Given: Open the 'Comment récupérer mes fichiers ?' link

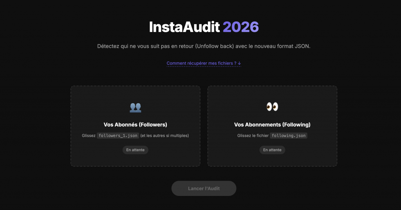Looking at the screenshot, I should tap(201, 63).
